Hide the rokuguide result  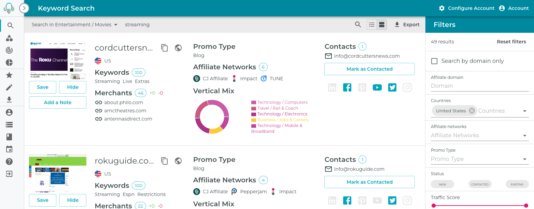[x=73, y=200]
